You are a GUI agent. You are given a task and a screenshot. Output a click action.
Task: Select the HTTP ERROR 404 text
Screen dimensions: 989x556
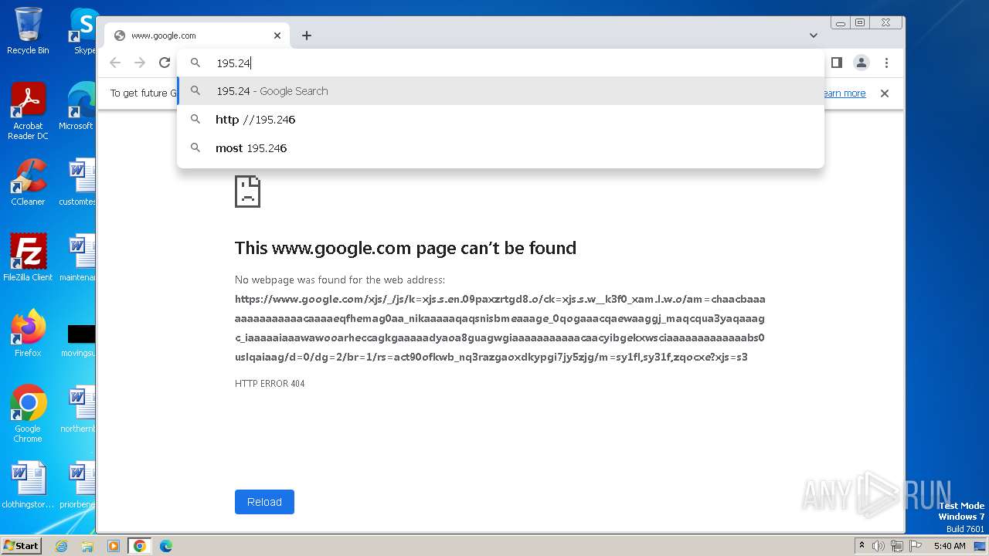pos(270,384)
